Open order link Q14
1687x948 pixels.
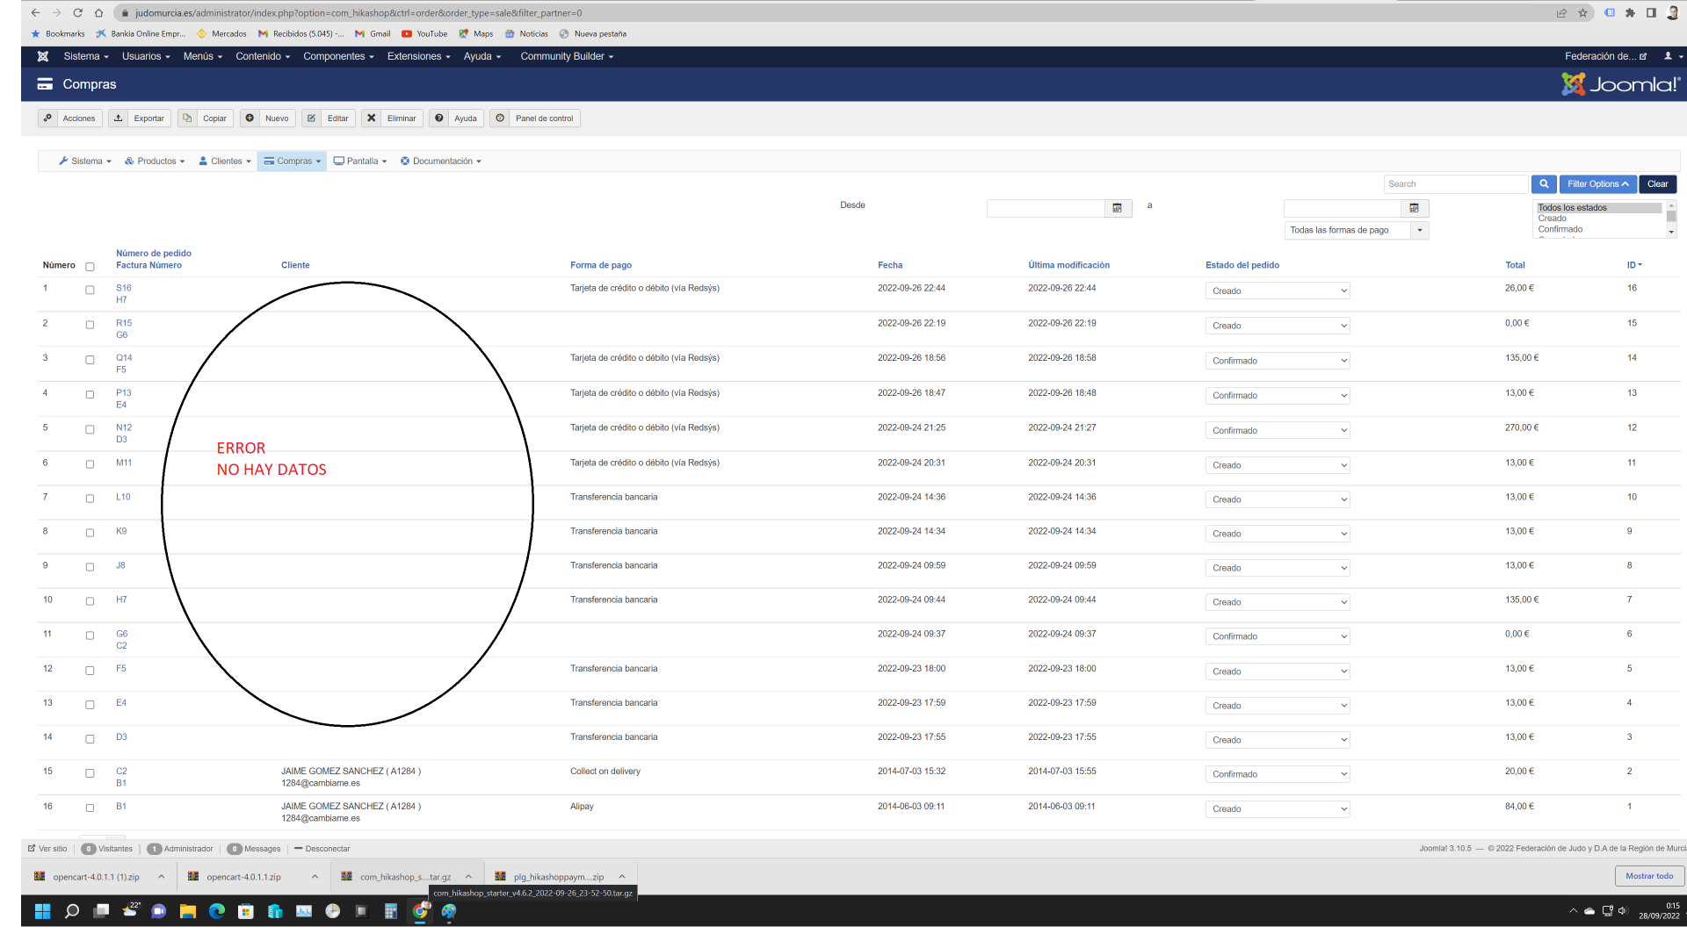point(124,358)
